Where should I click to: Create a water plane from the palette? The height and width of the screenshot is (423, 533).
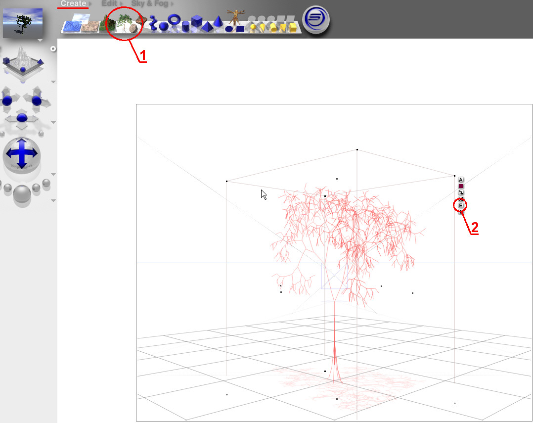coord(72,27)
